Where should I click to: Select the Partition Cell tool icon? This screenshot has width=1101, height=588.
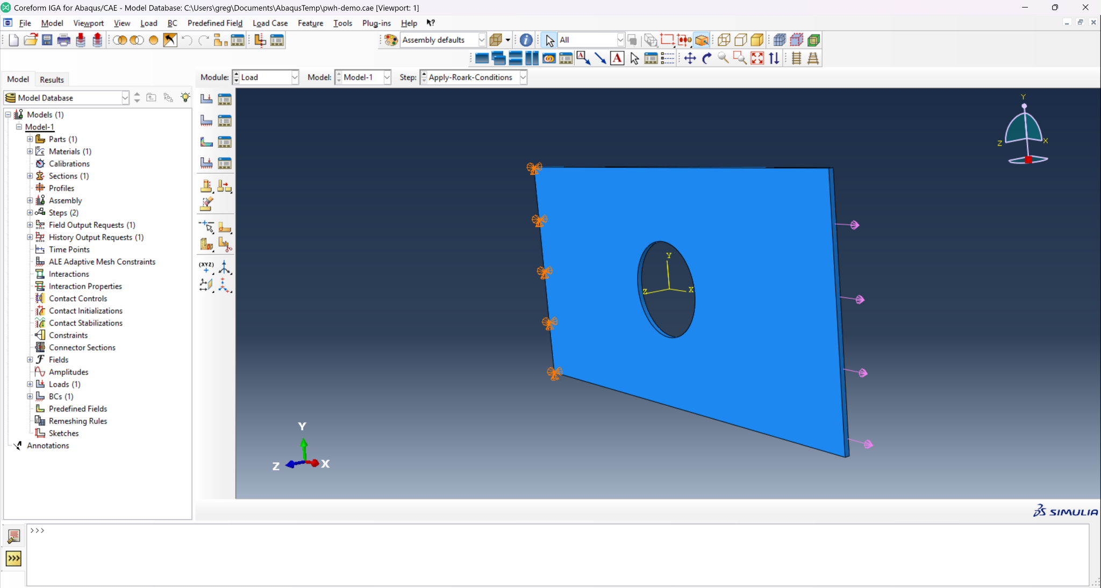(x=206, y=245)
